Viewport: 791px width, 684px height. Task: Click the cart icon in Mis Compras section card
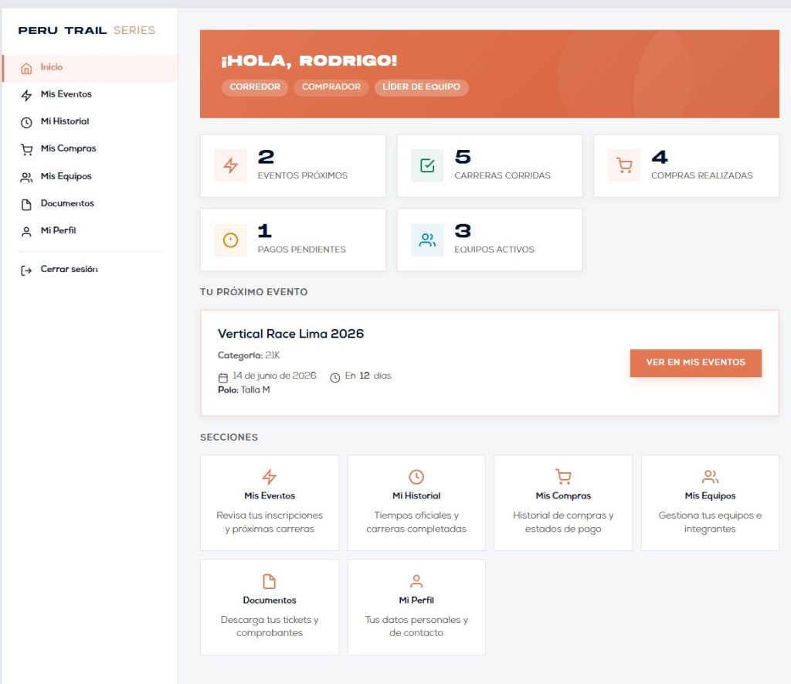563,477
